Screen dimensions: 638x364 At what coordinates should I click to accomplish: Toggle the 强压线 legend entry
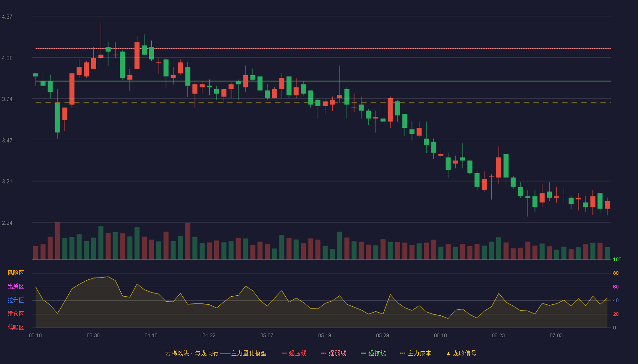[294, 353]
